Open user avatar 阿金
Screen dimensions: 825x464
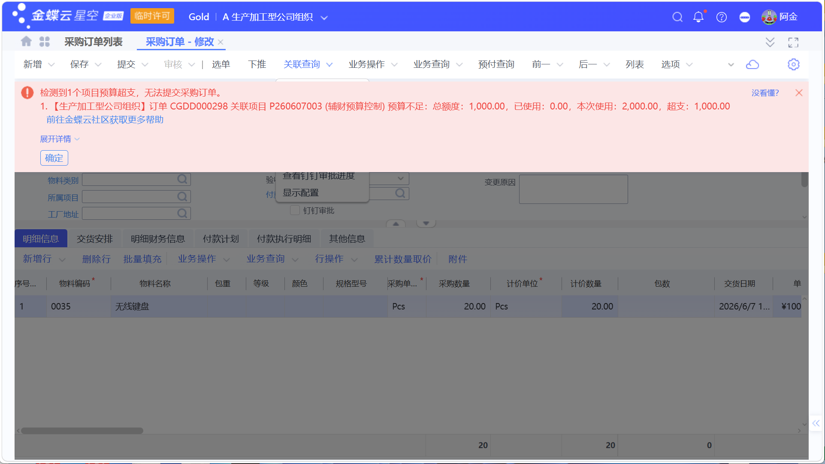(769, 17)
